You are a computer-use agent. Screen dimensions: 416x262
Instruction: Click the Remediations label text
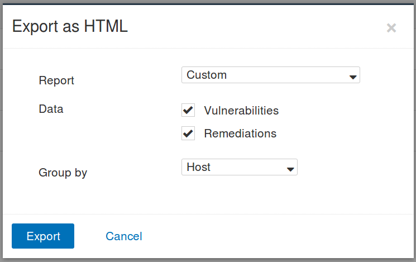pyautogui.click(x=240, y=134)
